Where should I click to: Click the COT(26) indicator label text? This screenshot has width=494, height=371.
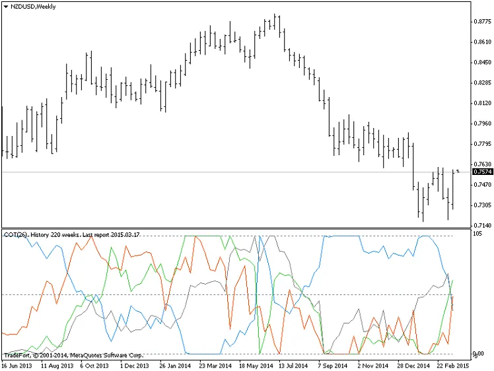(x=15, y=234)
